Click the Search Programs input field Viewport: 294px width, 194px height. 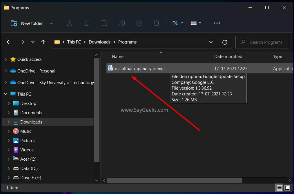coord(262,42)
